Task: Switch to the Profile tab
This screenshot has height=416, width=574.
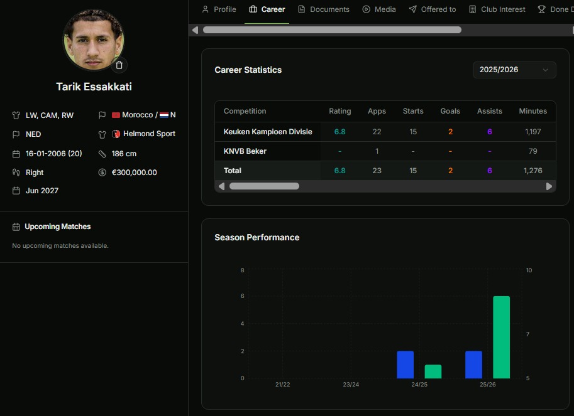Action: (218, 9)
